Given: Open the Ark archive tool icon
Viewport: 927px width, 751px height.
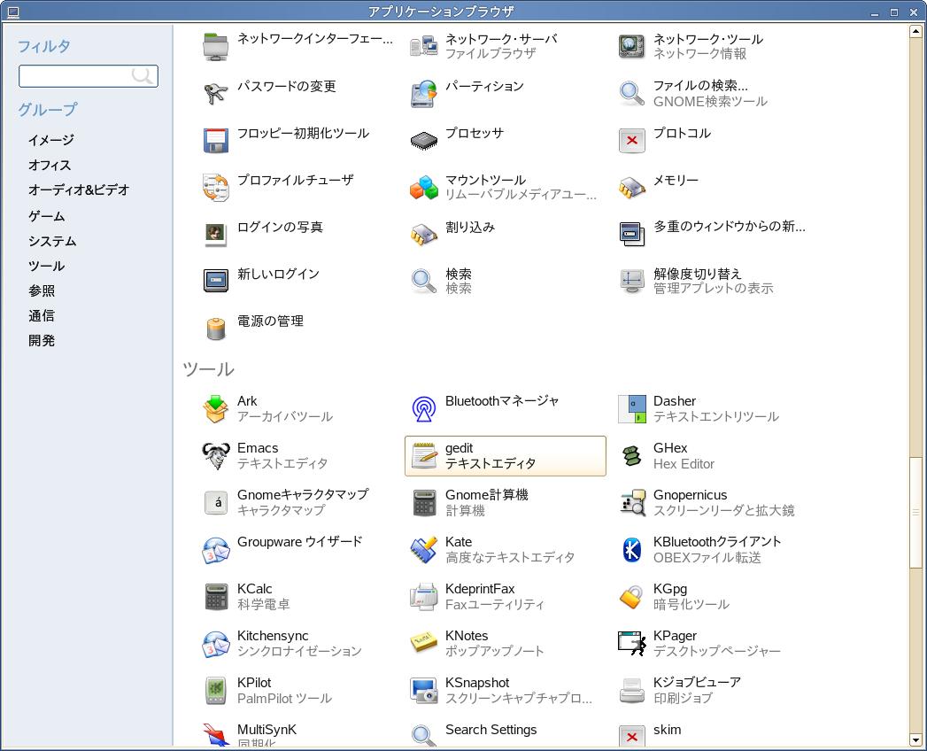Looking at the screenshot, I should [x=216, y=408].
